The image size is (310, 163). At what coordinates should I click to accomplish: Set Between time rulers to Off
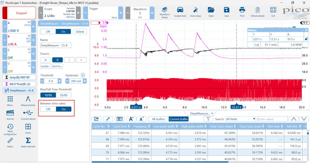(x=48, y=109)
